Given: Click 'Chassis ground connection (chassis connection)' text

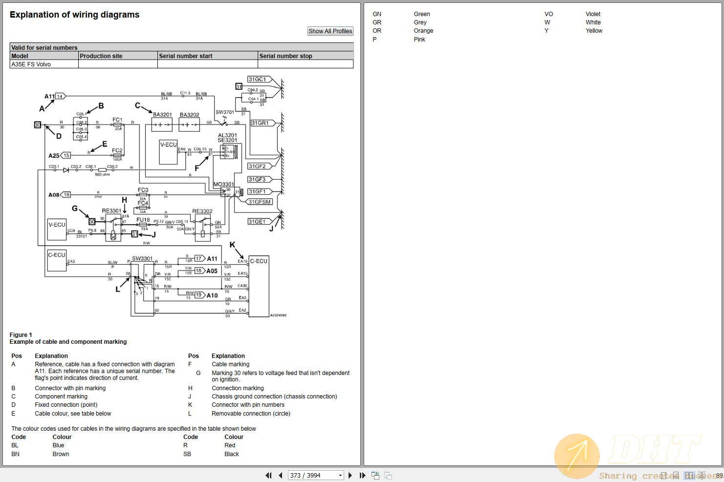Looking at the screenshot, I should click(274, 397).
